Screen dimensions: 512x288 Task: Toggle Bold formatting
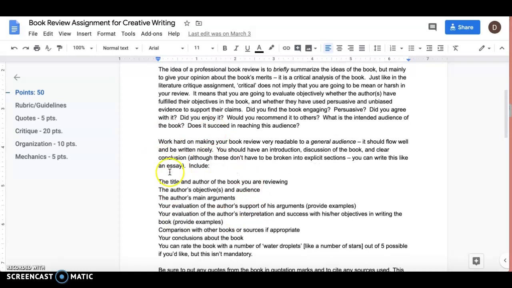point(225,48)
